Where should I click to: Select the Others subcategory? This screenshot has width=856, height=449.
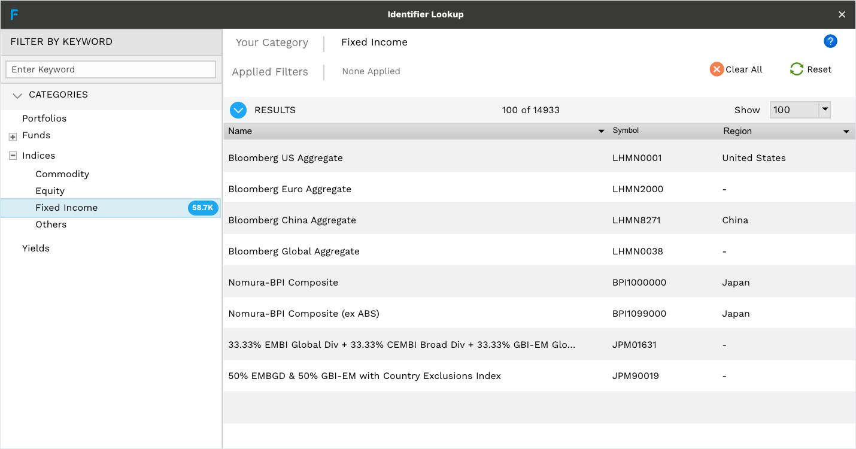tap(51, 224)
